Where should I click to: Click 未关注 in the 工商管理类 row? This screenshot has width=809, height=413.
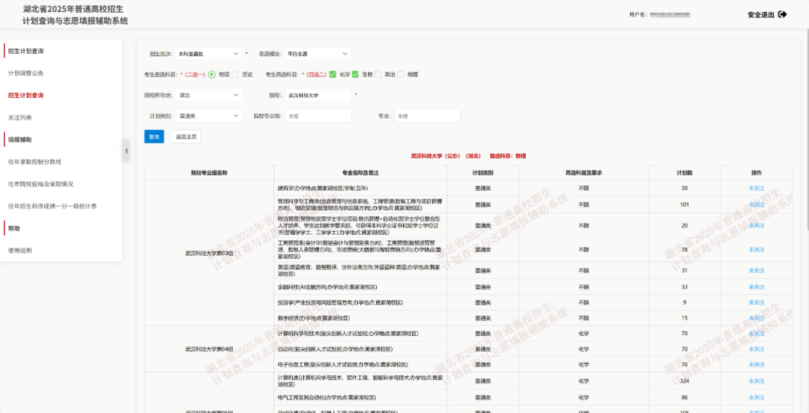click(757, 250)
